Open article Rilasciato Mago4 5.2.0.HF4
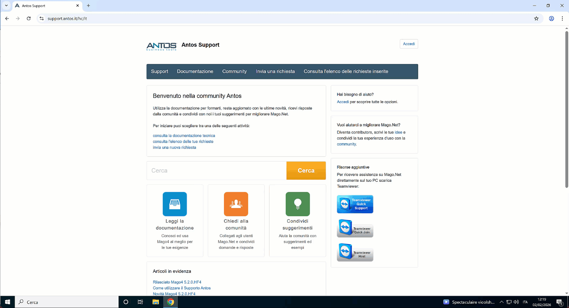569x308 pixels. click(177, 282)
